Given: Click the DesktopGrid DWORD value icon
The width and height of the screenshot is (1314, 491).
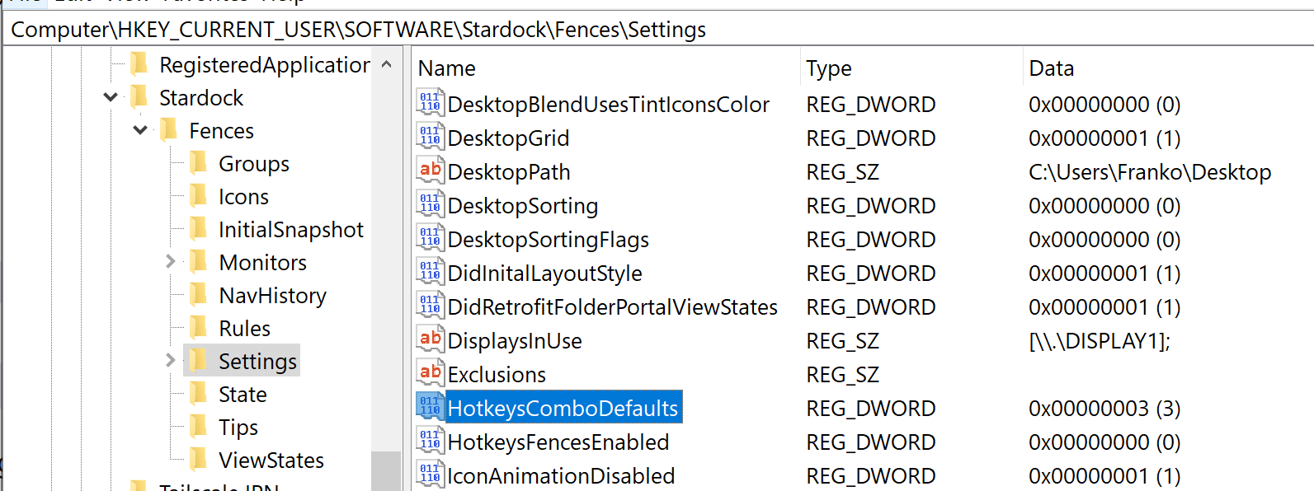Looking at the screenshot, I should [x=430, y=138].
